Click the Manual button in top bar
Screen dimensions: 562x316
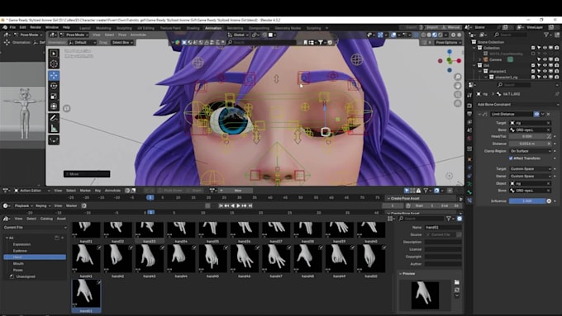coord(451,27)
